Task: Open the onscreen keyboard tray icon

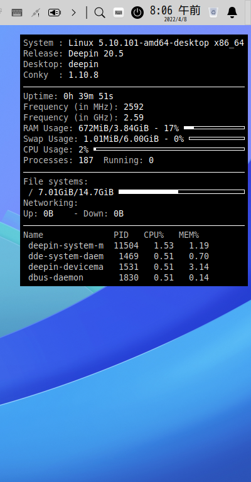Action: pyautogui.click(x=16, y=13)
